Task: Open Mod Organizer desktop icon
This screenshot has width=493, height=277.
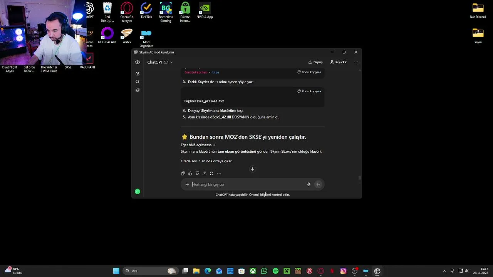Action: [146, 38]
